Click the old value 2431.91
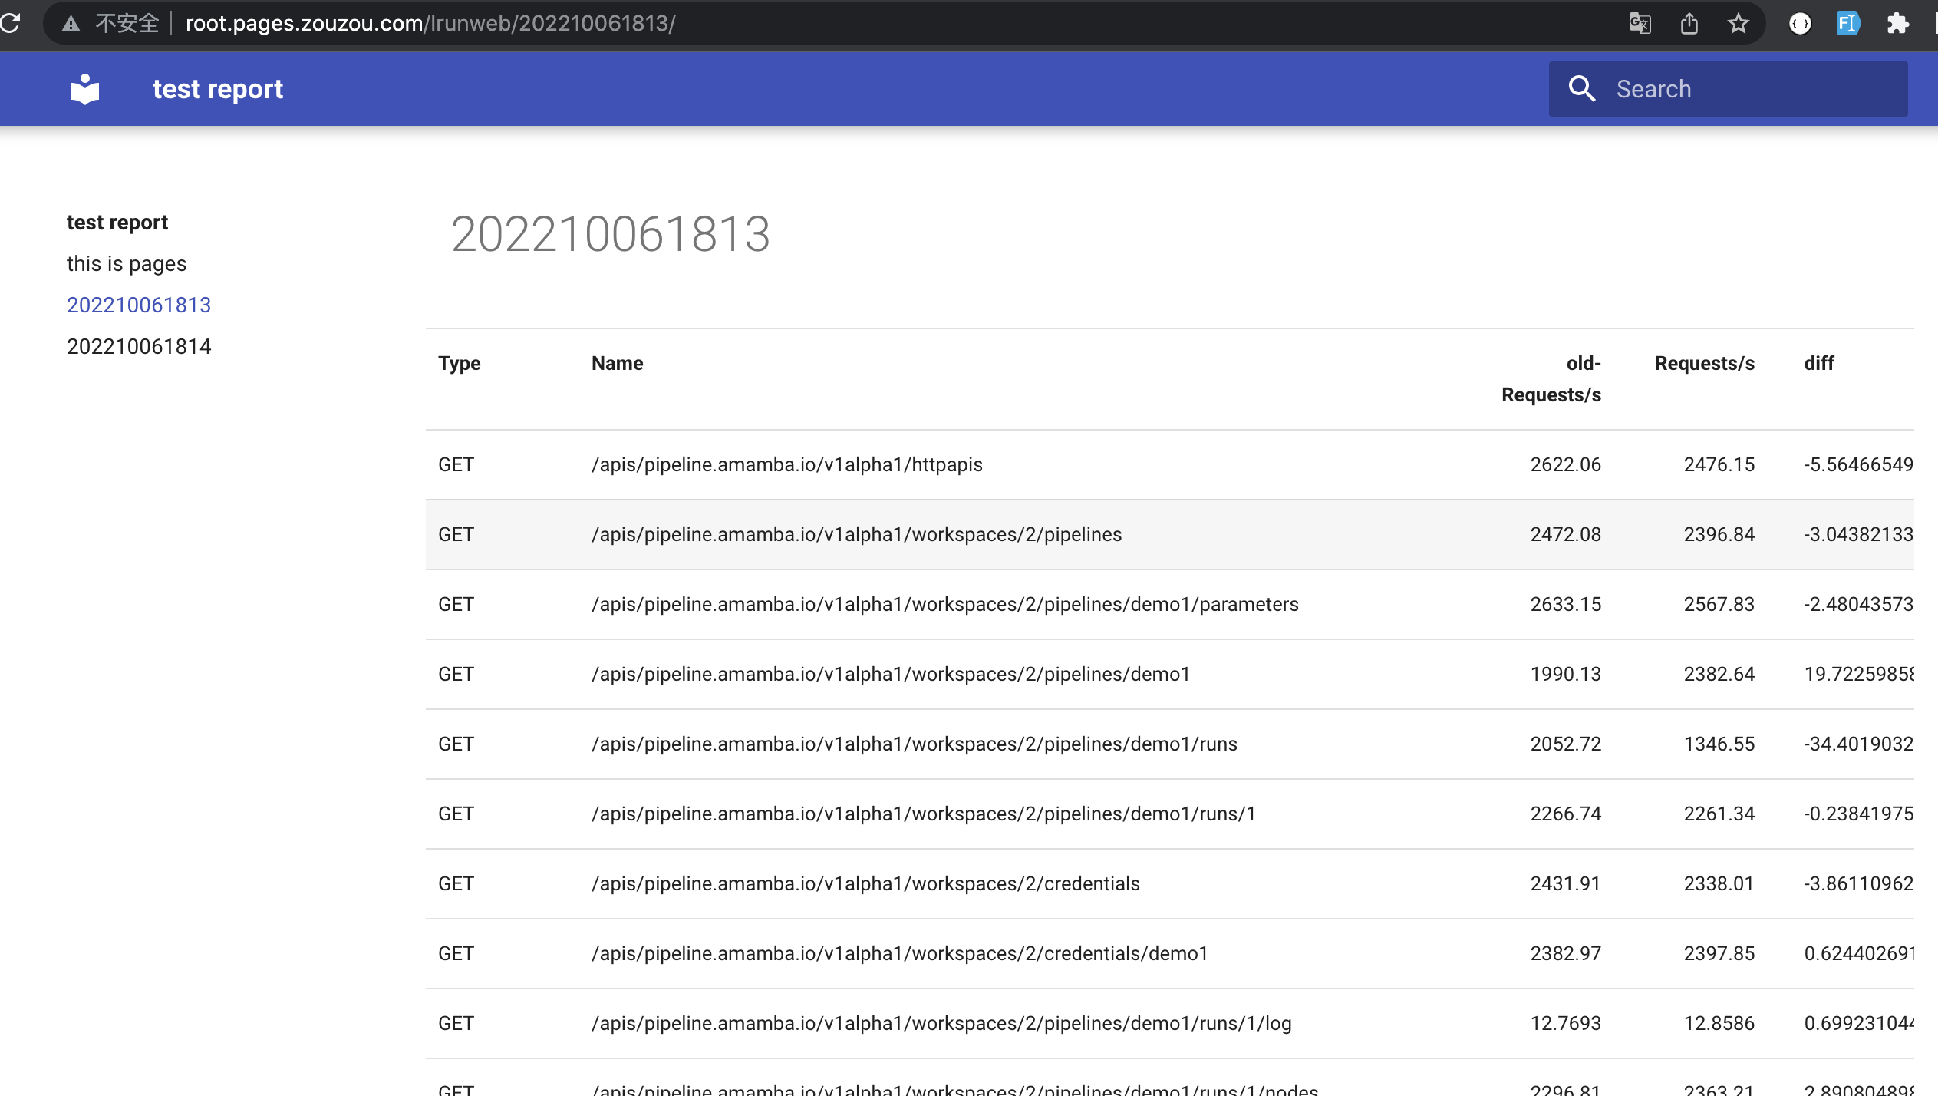1938x1096 pixels. click(x=1565, y=883)
